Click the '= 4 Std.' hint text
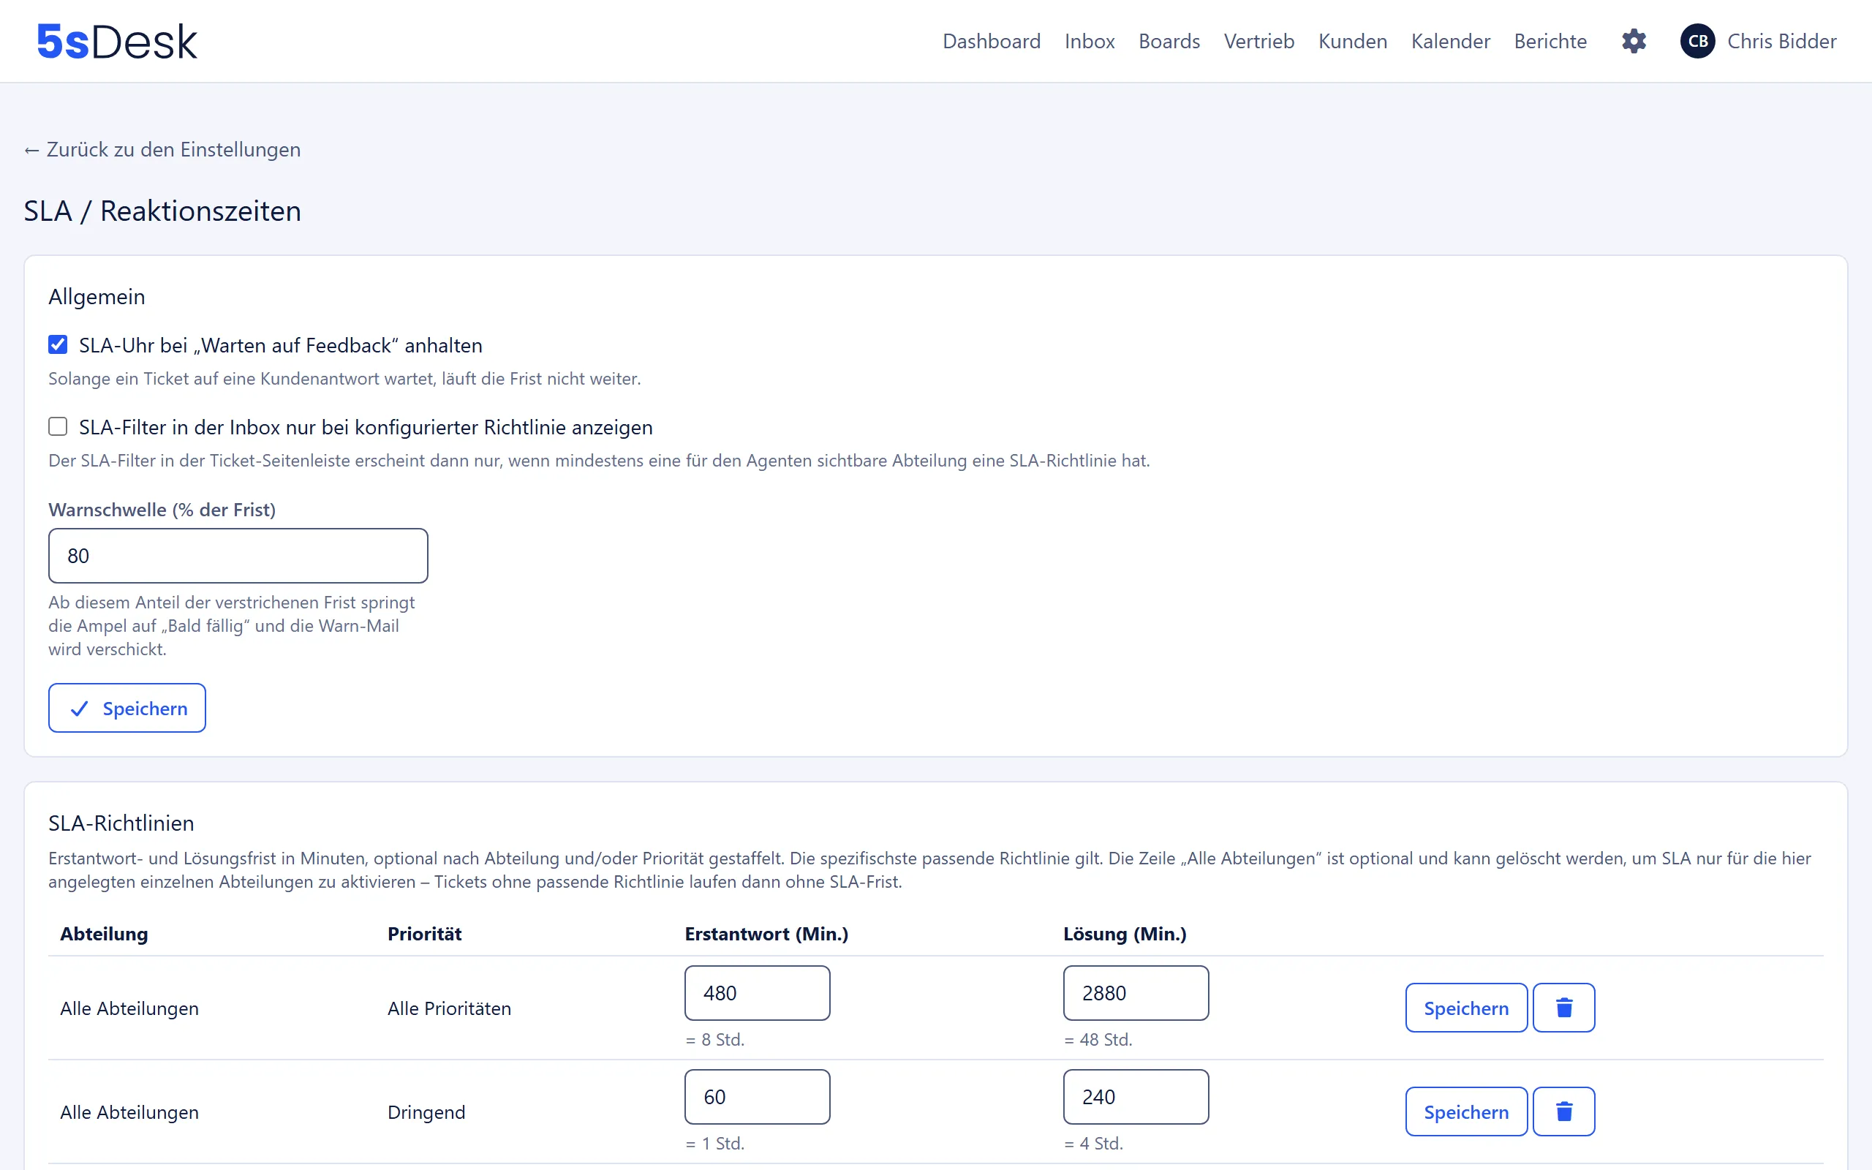The image size is (1872, 1170). (1093, 1143)
